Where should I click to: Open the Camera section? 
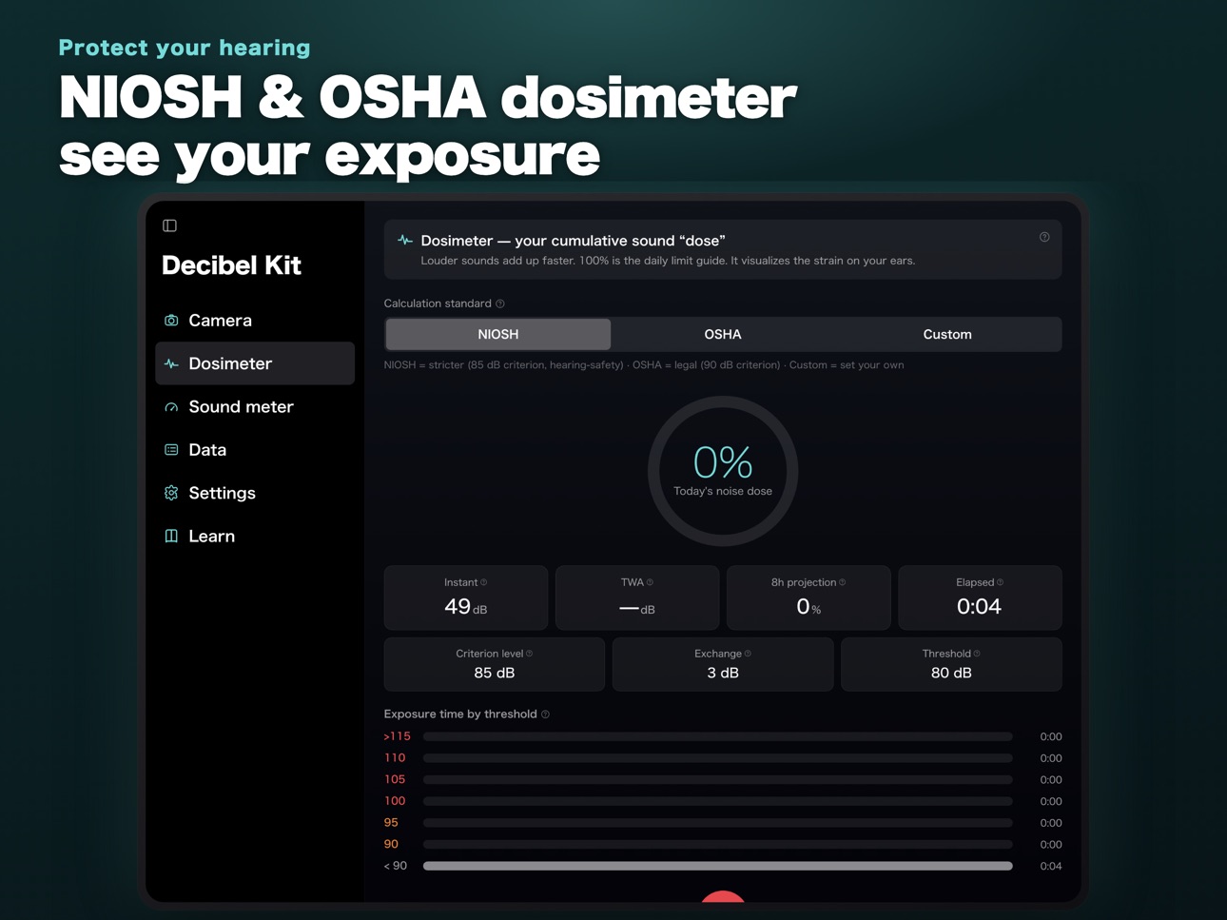click(x=255, y=321)
